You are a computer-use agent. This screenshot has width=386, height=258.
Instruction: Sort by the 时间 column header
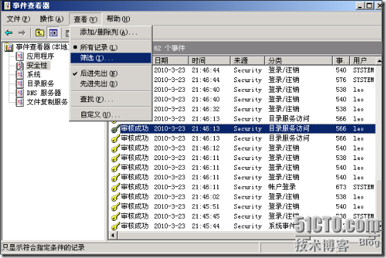[x=209, y=61]
